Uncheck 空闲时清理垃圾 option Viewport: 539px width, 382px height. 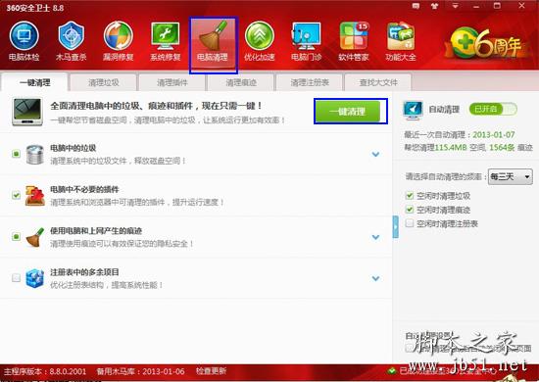pos(409,196)
